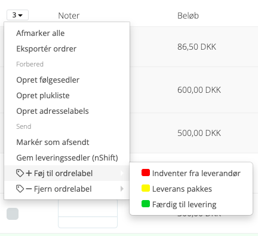This screenshot has height=236, width=258.
Task: Expand arrow beside Føj til ordrelabel
Action: (x=122, y=173)
